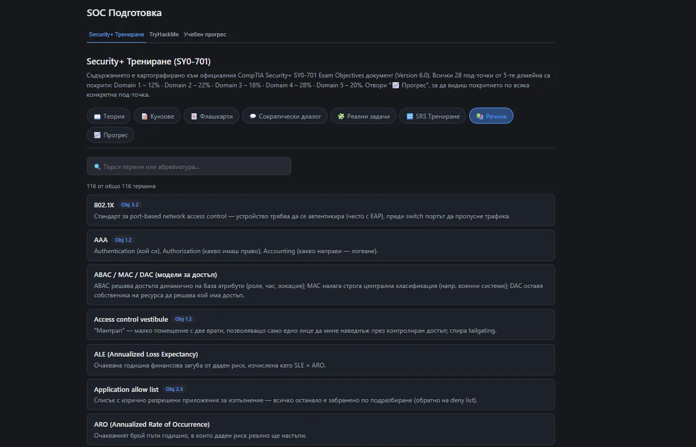Open the Реални задачи section
The width and height of the screenshot is (696, 447).
pyautogui.click(x=363, y=116)
